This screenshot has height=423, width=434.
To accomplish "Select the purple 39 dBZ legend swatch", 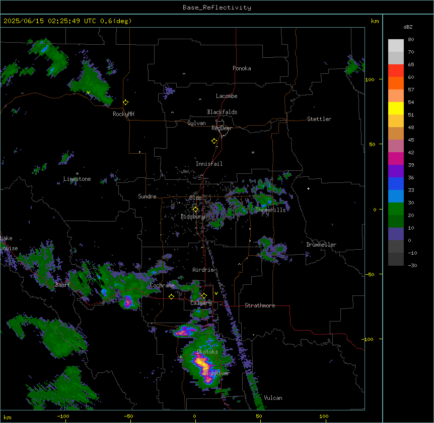I will (396, 171).
